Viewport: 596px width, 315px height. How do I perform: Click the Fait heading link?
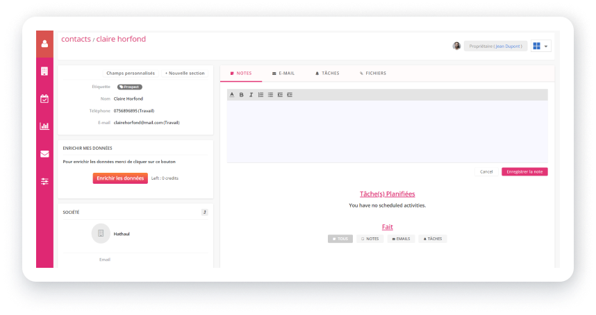[388, 227]
